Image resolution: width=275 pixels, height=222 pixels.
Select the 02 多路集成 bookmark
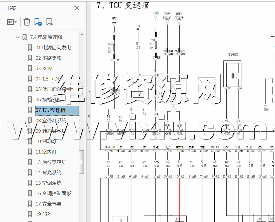[x=48, y=58]
